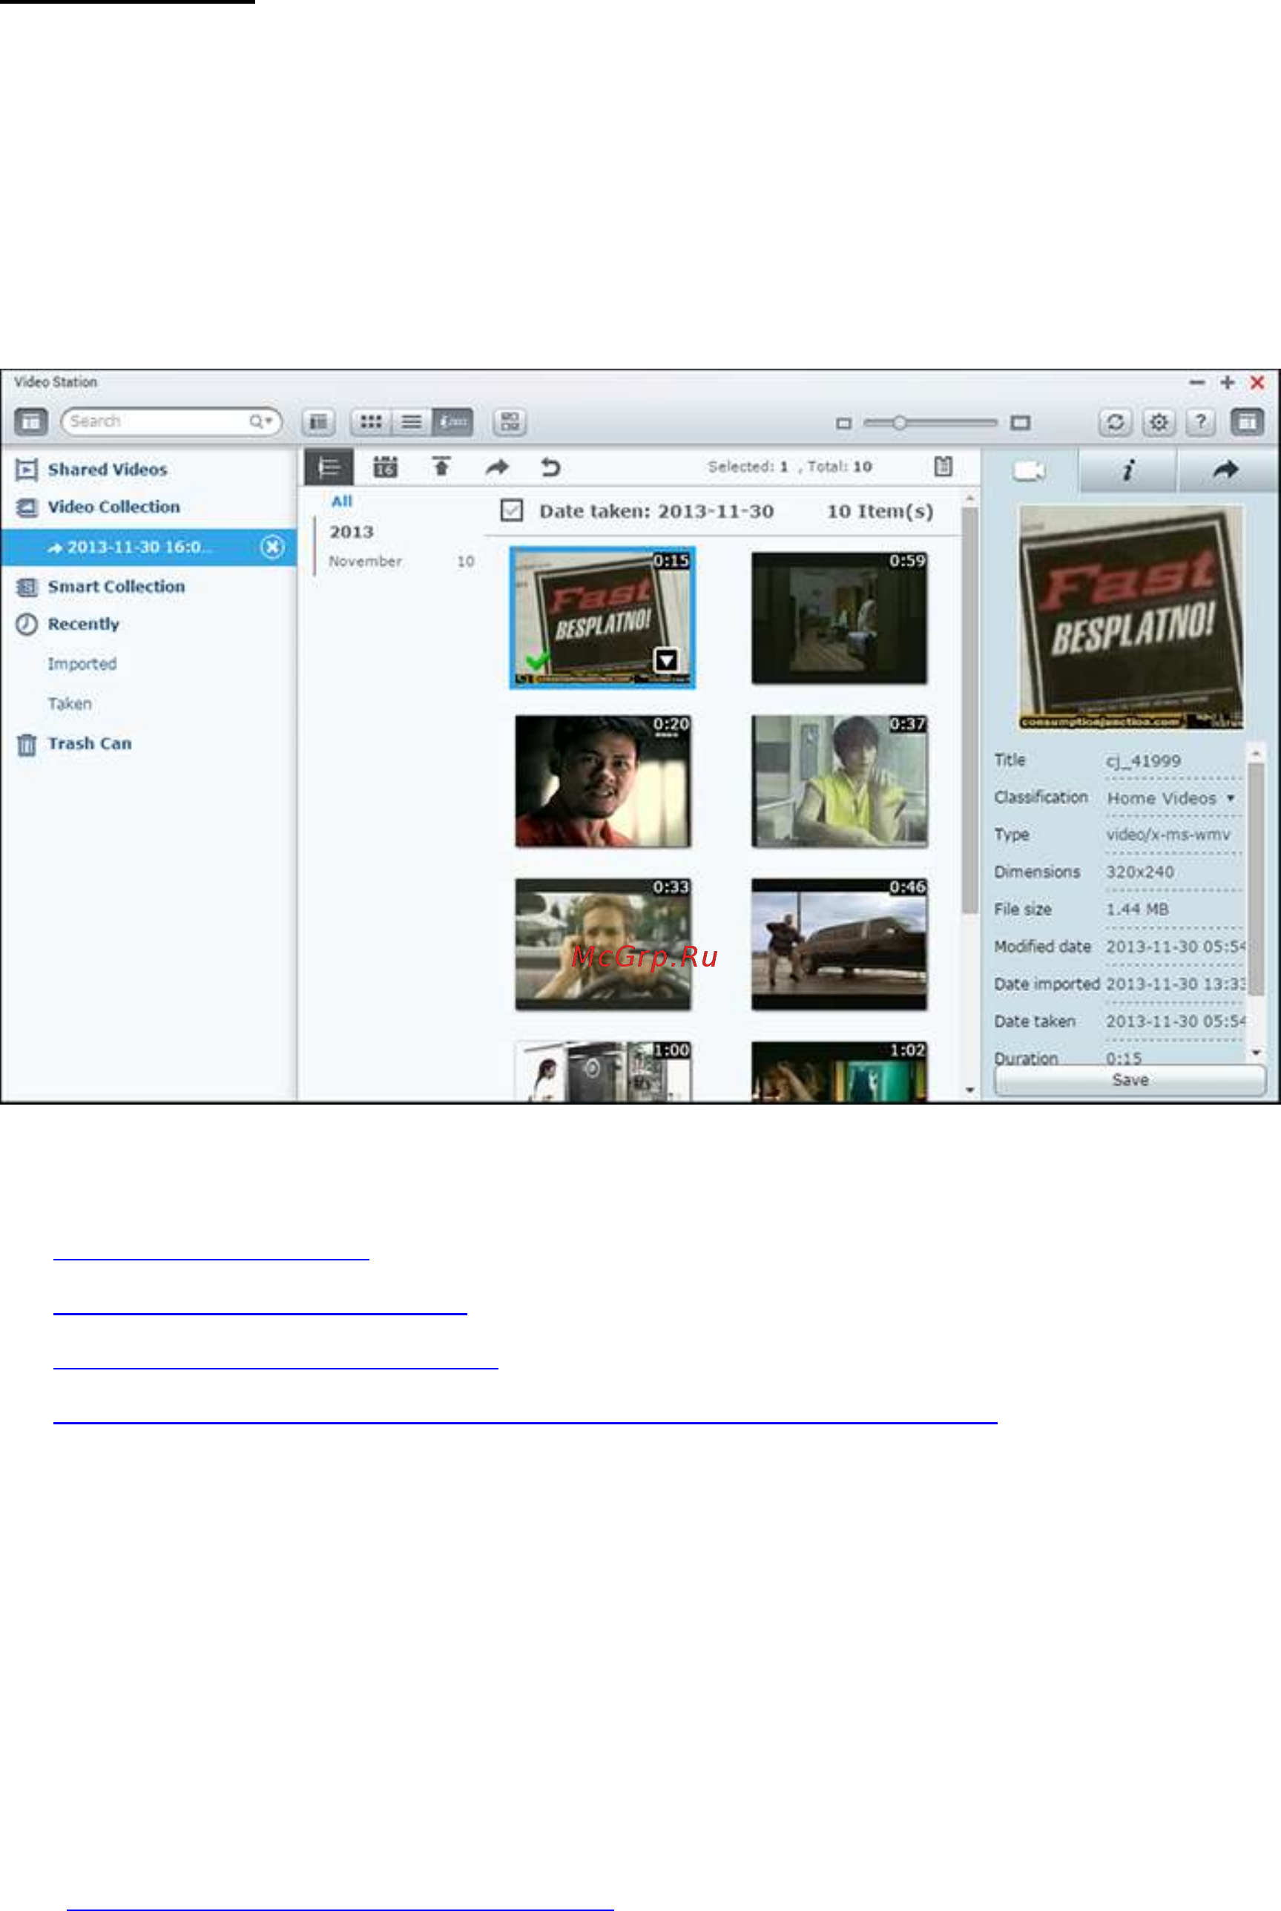
Task: Click the browsing mode icon beside search
Action: coord(319,421)
